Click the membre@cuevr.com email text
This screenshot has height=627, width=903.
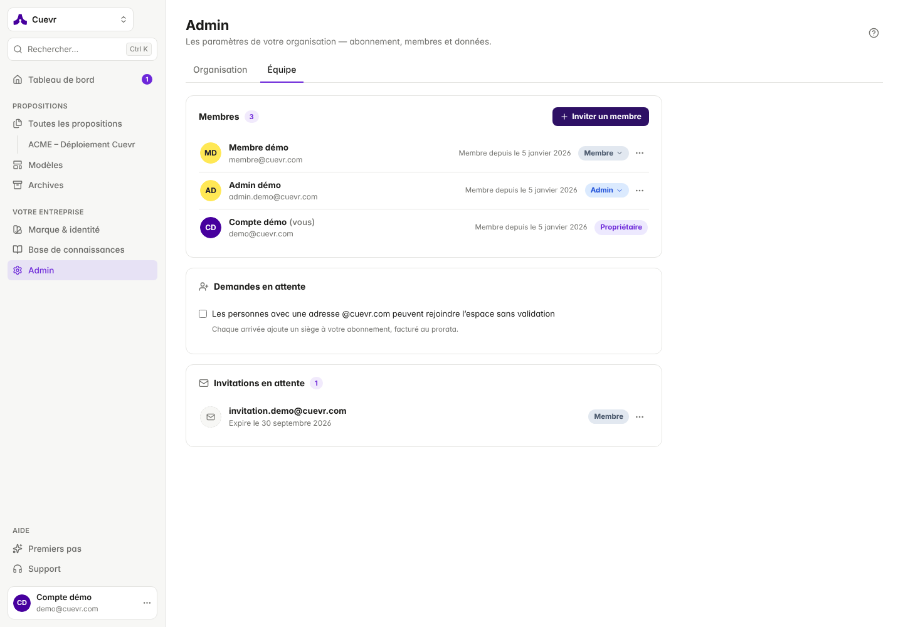tap(265, 160)
